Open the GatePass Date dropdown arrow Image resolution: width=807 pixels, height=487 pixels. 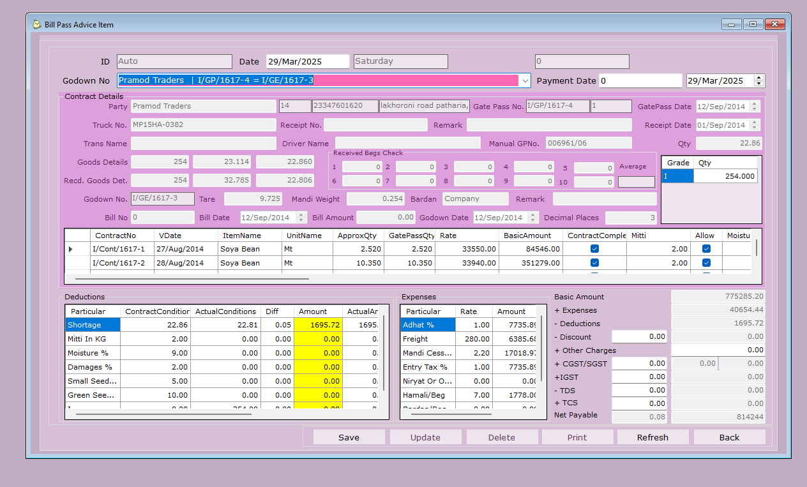click(756, 107)
